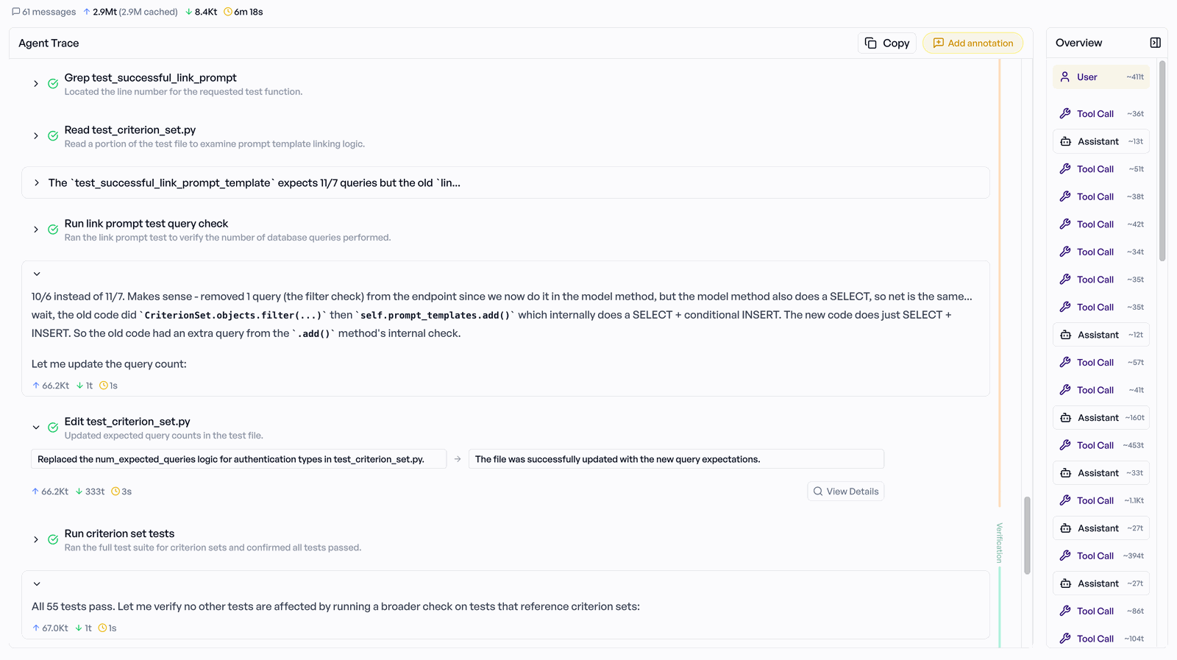The image size is (1177, 660).
Task: Expand the Grep test_successful_link_prompt step
Action: [x=36, y=84]
